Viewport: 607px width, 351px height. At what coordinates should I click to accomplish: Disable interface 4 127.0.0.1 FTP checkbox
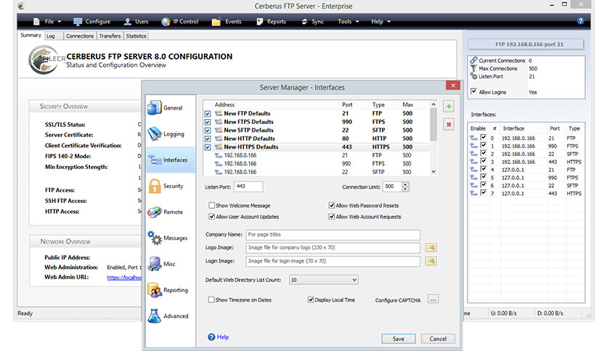tap(484, 169)
